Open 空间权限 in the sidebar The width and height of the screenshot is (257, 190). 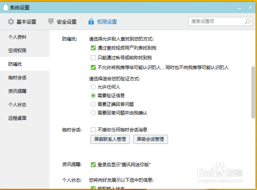[17, 51]
